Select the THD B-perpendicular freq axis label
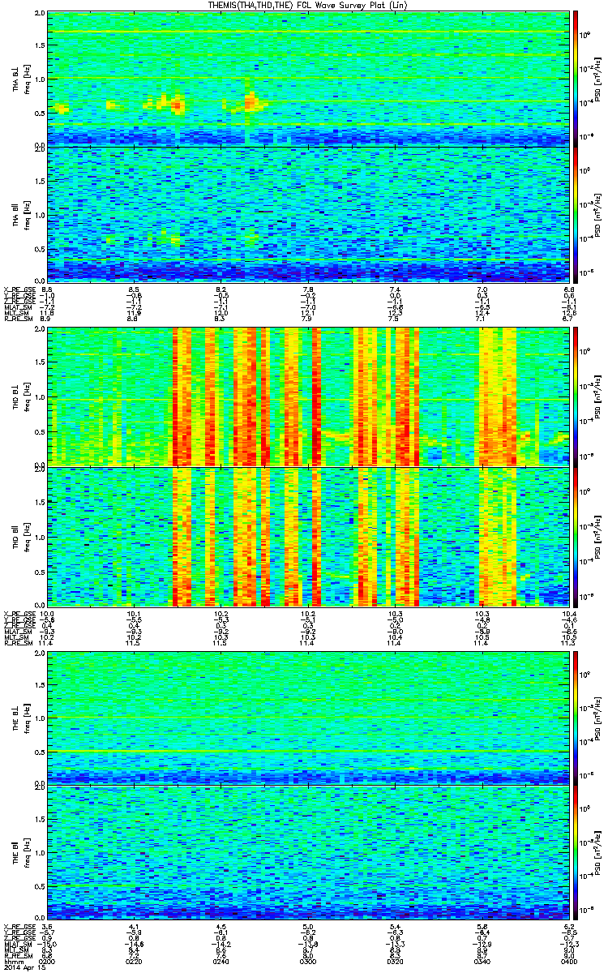The height and width of the screenshot is (973, 608). pos(19,396)
